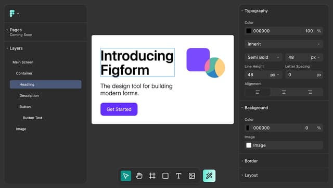
Task: Click the design tool description text on canvas
Action: tap(136, 90)
